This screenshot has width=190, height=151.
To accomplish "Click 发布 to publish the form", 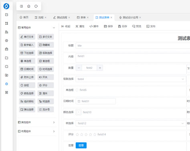I will click(151, 26).
